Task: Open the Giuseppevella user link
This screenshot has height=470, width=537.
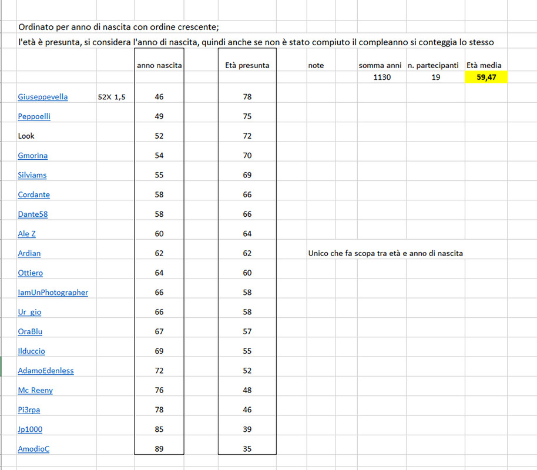Action: pos(43,97)
